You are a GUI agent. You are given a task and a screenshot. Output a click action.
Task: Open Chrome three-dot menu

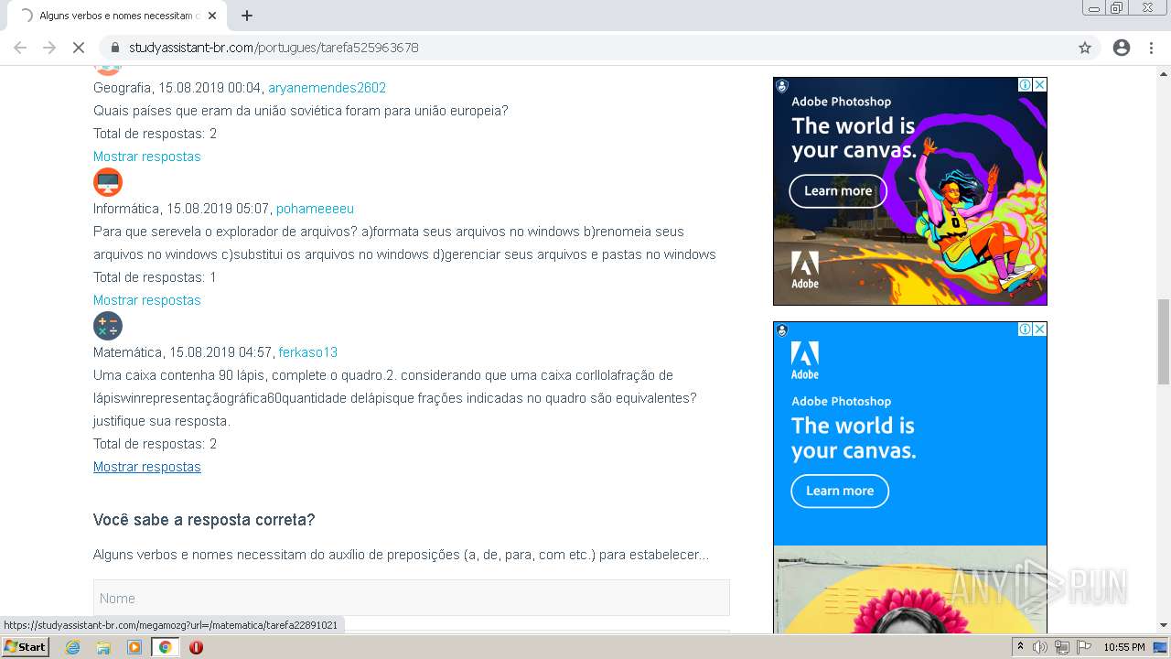point(1151,48)
